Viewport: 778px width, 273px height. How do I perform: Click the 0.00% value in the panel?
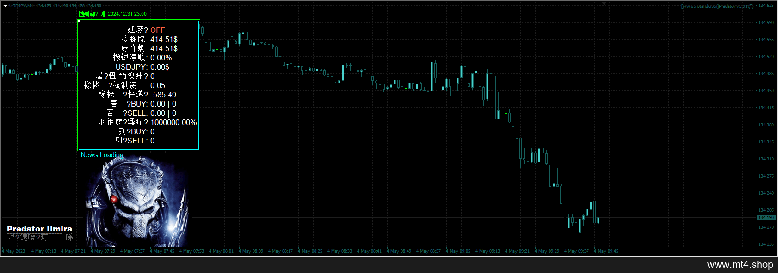pos(161,58)
